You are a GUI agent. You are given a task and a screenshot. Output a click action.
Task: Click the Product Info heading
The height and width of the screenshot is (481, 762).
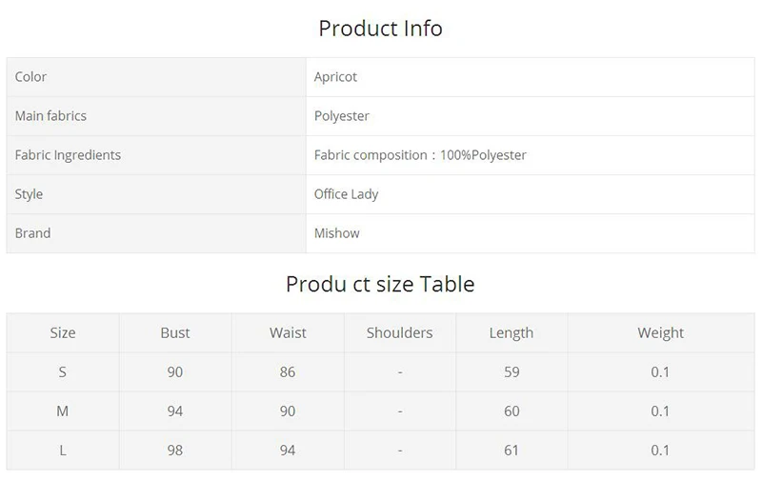click(380, 29)
